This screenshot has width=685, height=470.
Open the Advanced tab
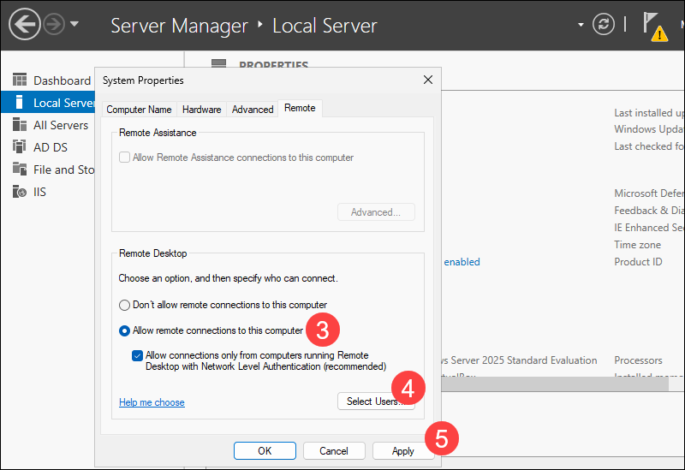pyautogui.click(x=253, y=110)
